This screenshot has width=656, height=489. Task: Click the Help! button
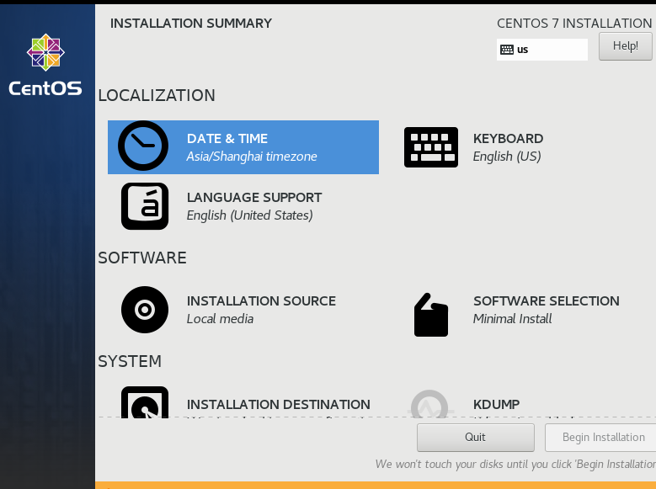tap(626, 46)
